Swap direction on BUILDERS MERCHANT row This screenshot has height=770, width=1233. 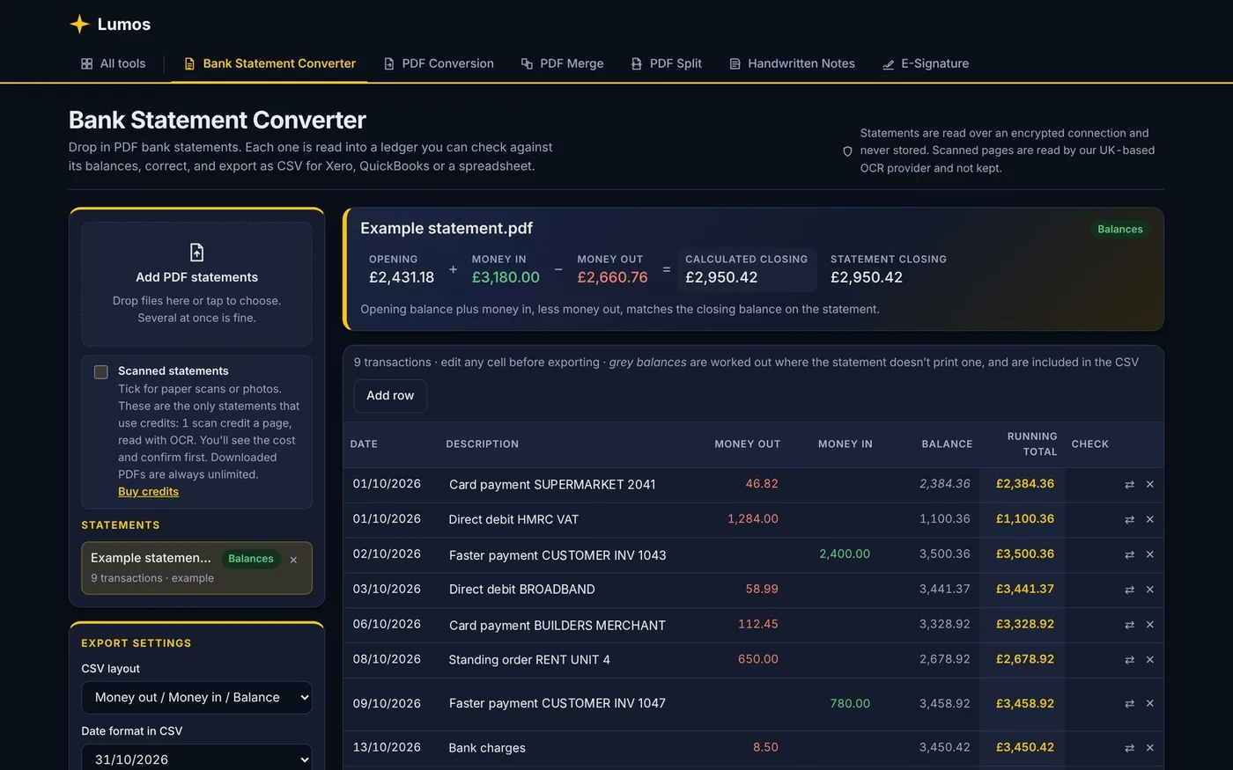click(x=1129, y=625)
